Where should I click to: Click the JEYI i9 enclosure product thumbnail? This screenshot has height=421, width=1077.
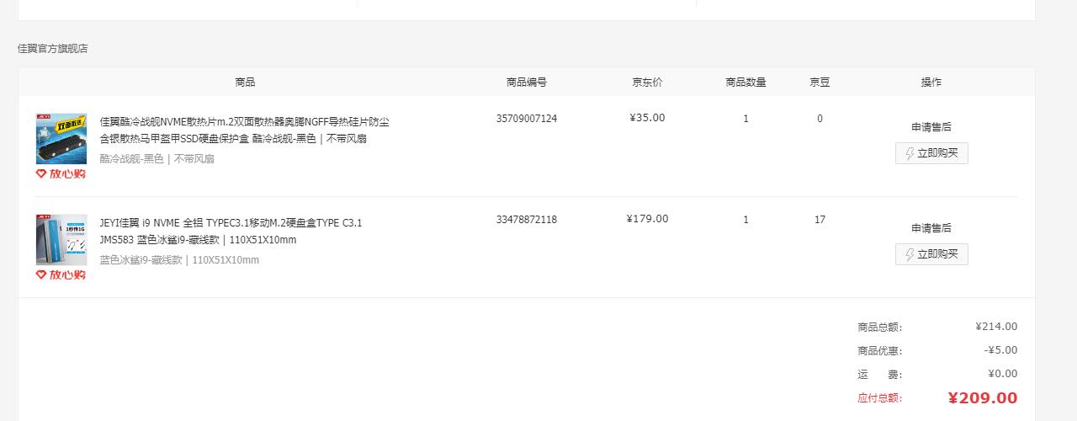[61, 240]
